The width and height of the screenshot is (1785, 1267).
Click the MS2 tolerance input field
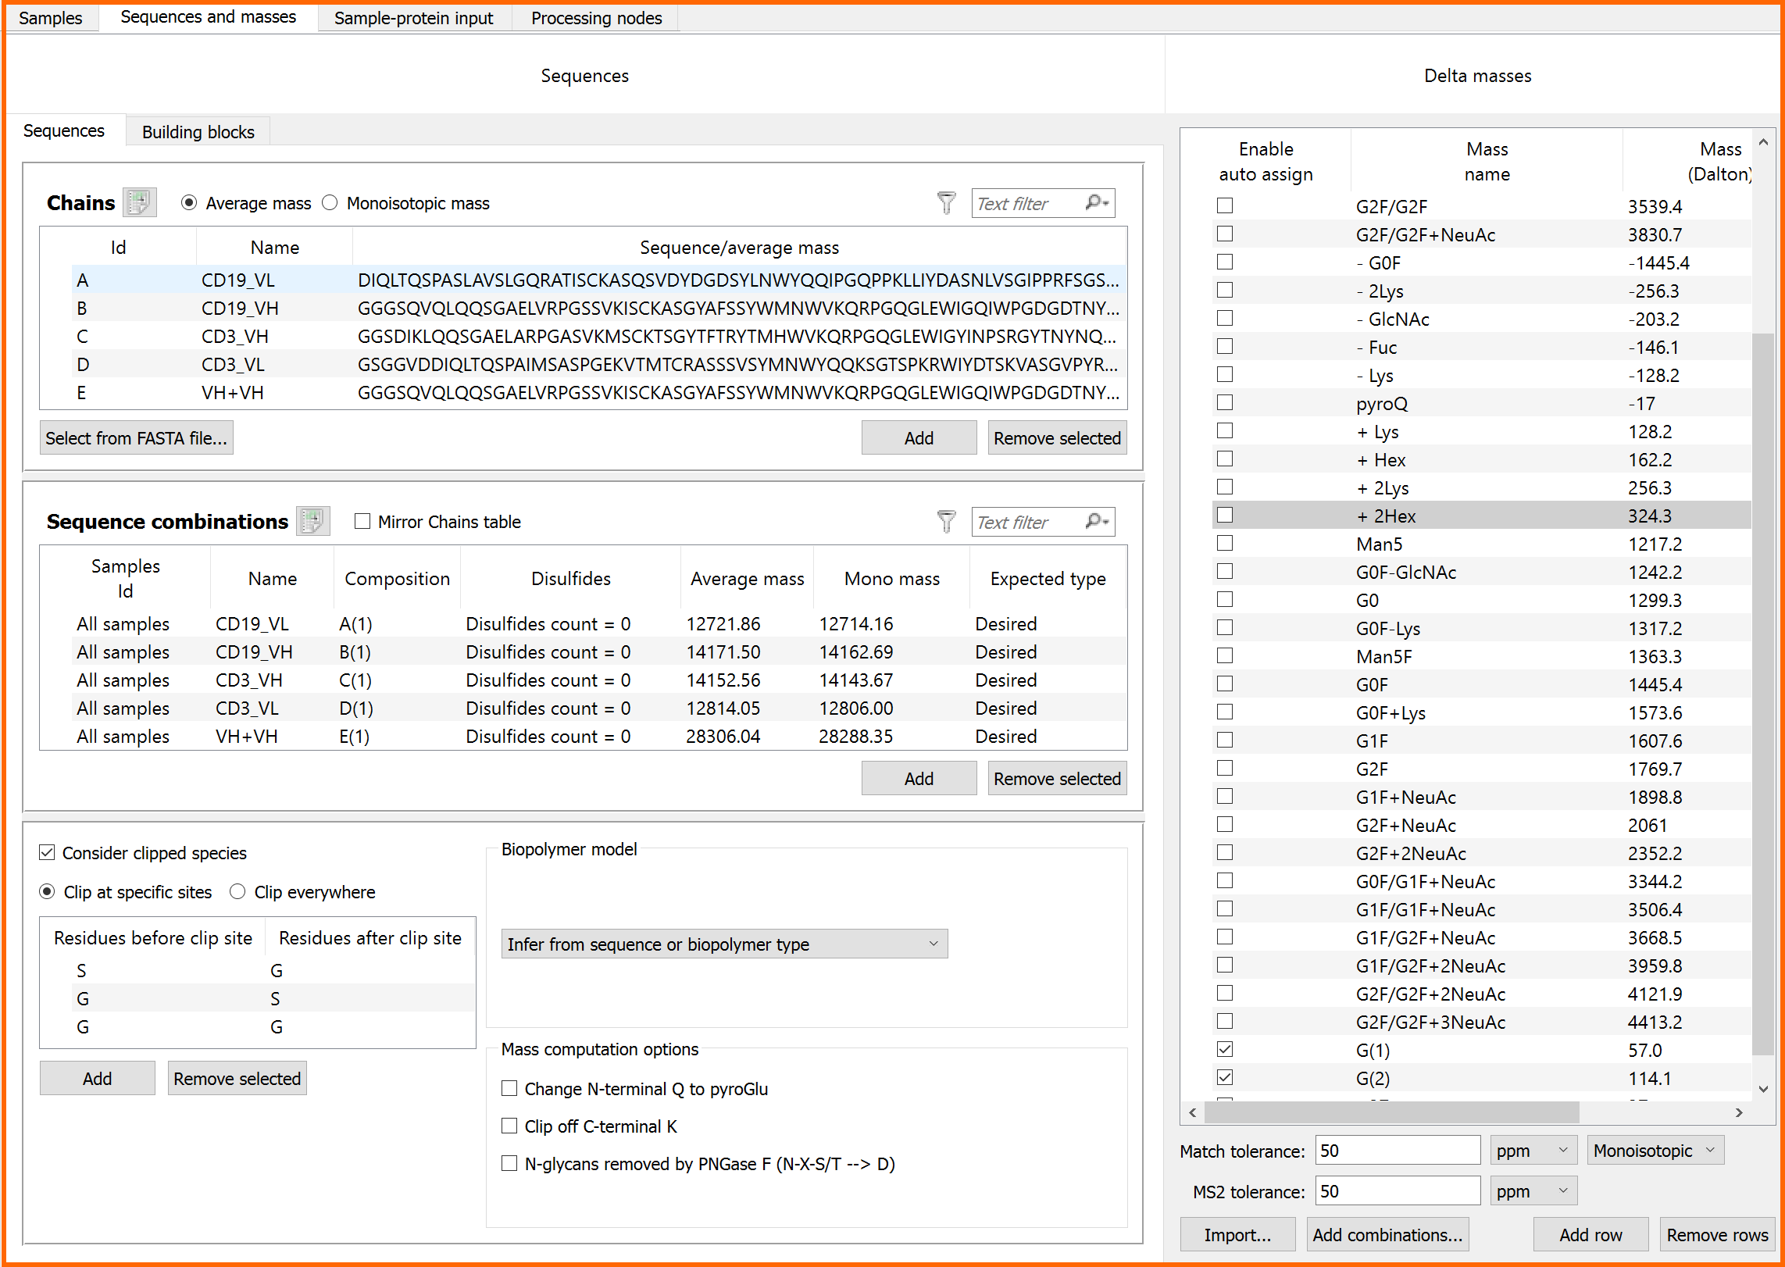[1398, 1190]
